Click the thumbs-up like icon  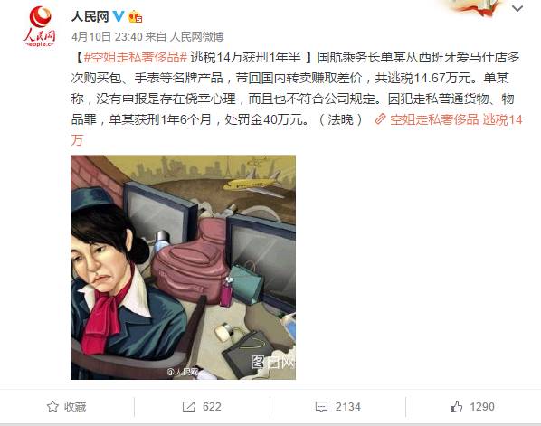click(457, 407)
